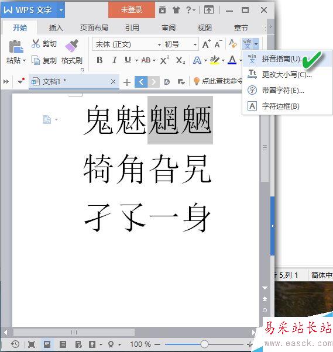
Task: Apply subscript X₂ formatting
Action: [180, 60]
